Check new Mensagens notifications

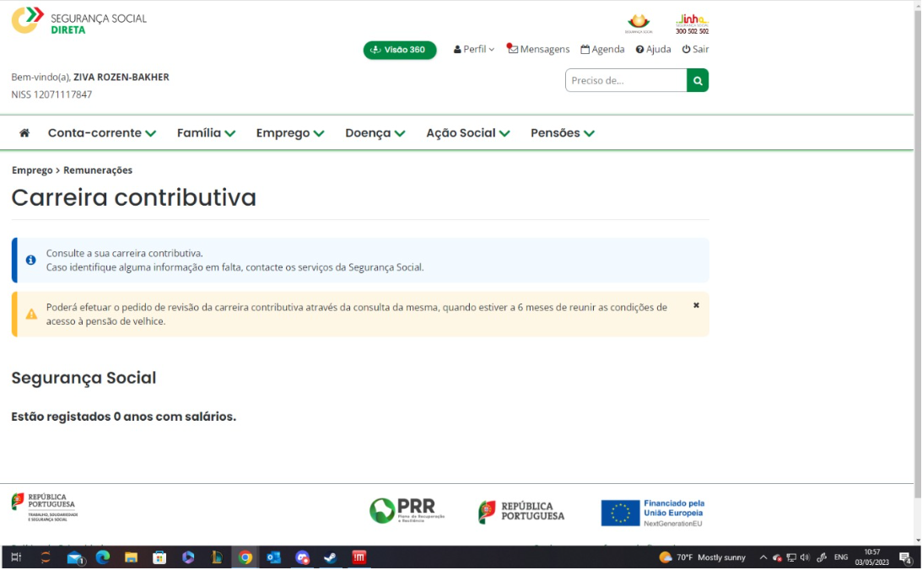pyautogui.click(x=539, y=49)
